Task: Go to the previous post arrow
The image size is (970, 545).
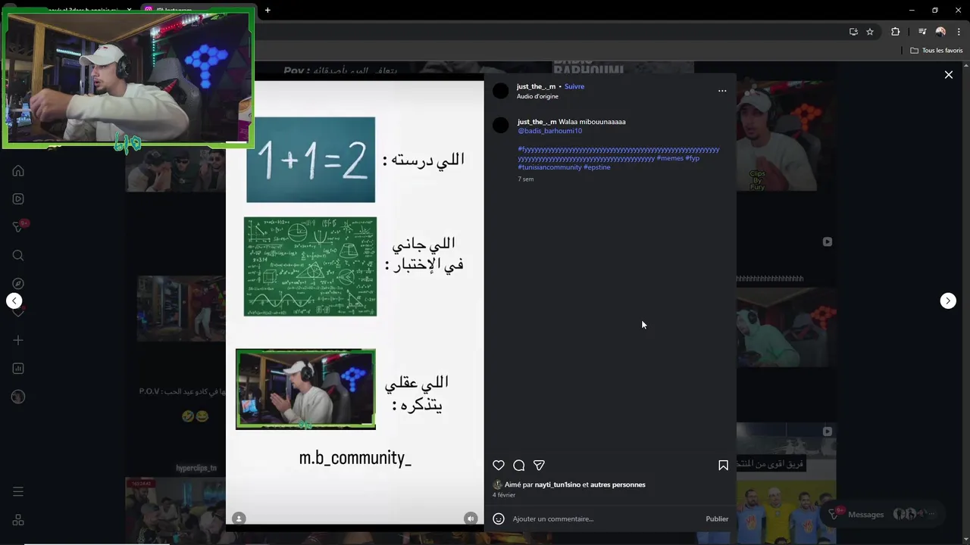Action: [14, 301]
